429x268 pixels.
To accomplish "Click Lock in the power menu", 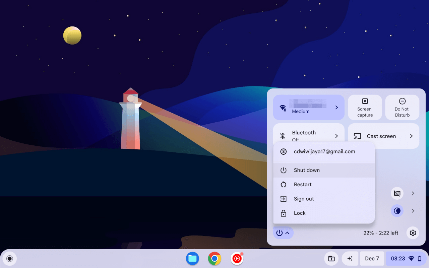I will tap(299, 213).
